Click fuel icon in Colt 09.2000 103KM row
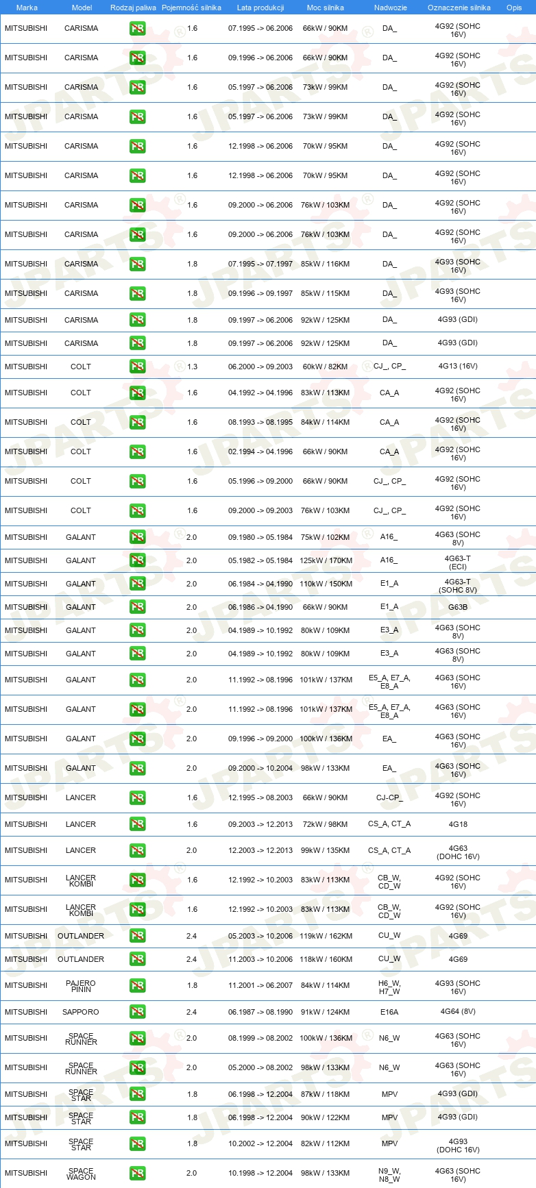 point(137,511)
